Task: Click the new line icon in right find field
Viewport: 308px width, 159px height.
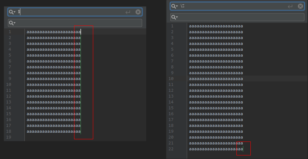Action: [x=290, y=6]
